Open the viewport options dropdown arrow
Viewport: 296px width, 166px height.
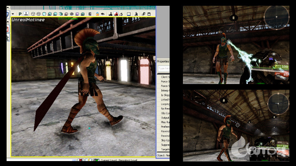(x=13, y=14)
